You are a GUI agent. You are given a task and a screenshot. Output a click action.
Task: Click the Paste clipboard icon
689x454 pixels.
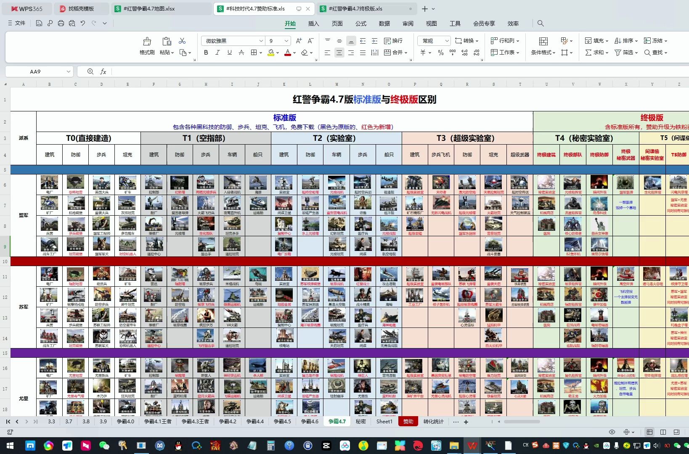pos(167,41)
